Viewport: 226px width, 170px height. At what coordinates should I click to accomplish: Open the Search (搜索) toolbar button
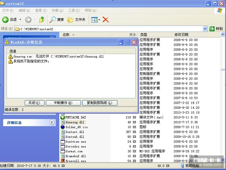[56, 20]
